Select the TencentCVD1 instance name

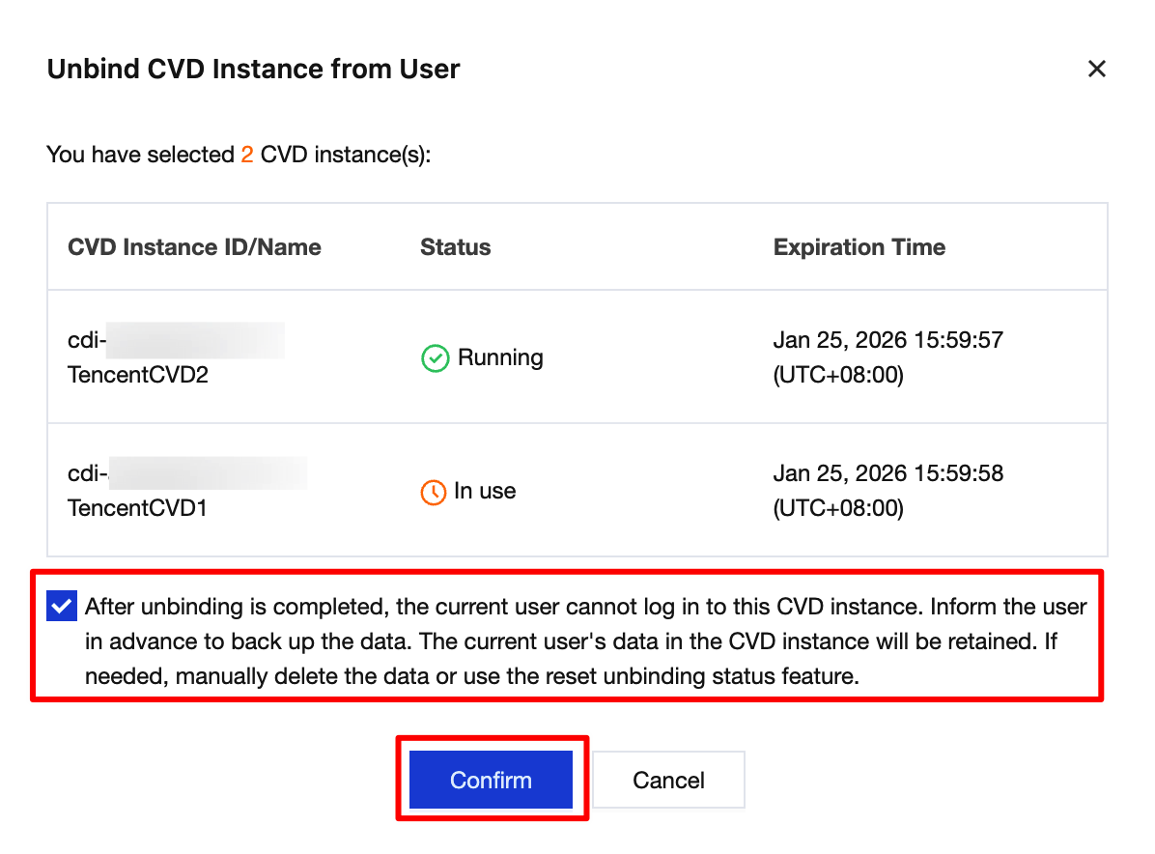click(x=137, y=507)
